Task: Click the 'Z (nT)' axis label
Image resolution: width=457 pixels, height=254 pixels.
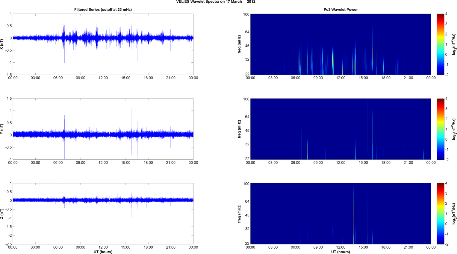Action: [x=2, y=214]
